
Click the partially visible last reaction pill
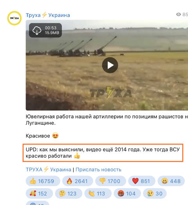(x=38, y=203)
